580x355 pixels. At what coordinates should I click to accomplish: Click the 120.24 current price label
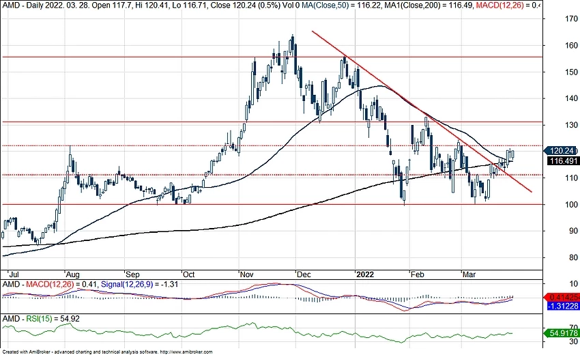(x=561, y=151)
